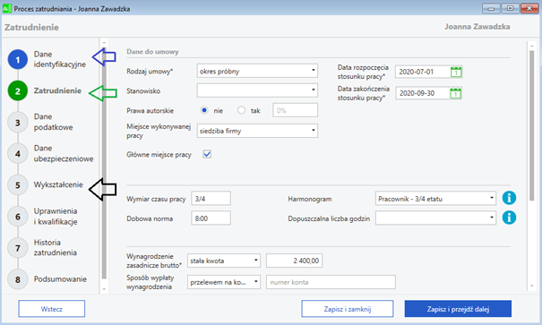Switch to Podsumowanie step label
This screenshot has height=325, width=542.
pos(60,279)
